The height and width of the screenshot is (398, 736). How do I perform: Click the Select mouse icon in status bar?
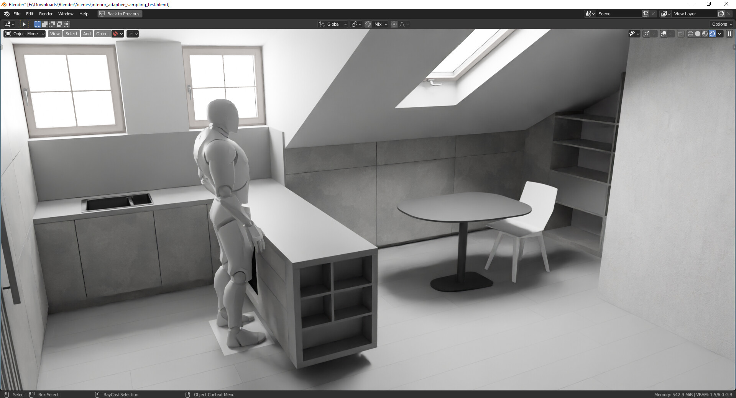click(7, 395)
